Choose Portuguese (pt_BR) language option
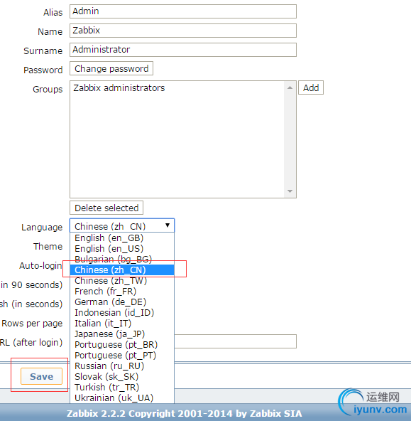The image size is (411, 421). (122, 344)
